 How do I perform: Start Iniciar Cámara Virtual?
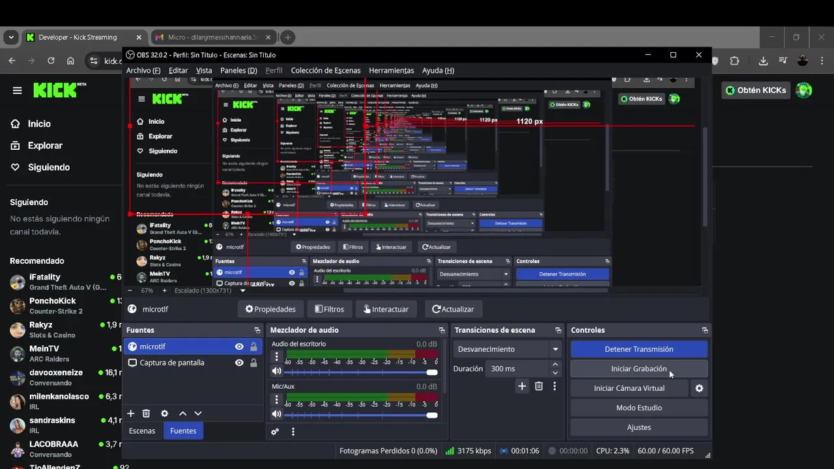tap(629, 388)
